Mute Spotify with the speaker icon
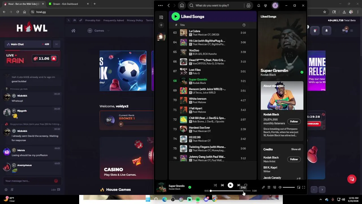 coord(280,187)
